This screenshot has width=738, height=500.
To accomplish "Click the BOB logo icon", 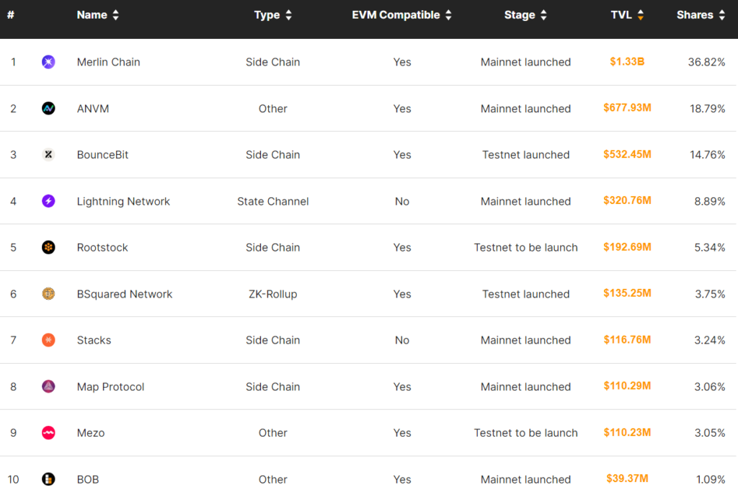I will coord(48,479).
